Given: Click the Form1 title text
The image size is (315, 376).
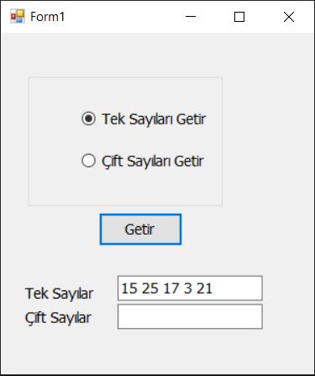Looking at the screenshot, I should 47,17.
